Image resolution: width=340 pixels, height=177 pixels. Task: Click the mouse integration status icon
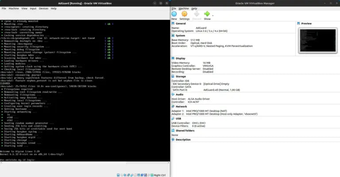(x=149, y=175)
